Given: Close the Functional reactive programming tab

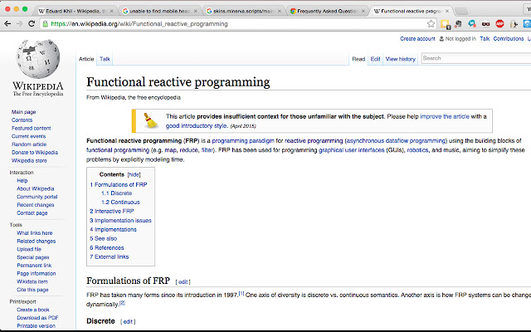Looking at the screenshot, I should pos(447,11).
